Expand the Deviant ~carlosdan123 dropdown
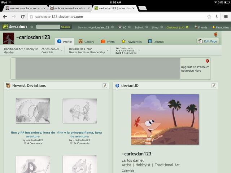231x173 pixels. tap(112, 27)
